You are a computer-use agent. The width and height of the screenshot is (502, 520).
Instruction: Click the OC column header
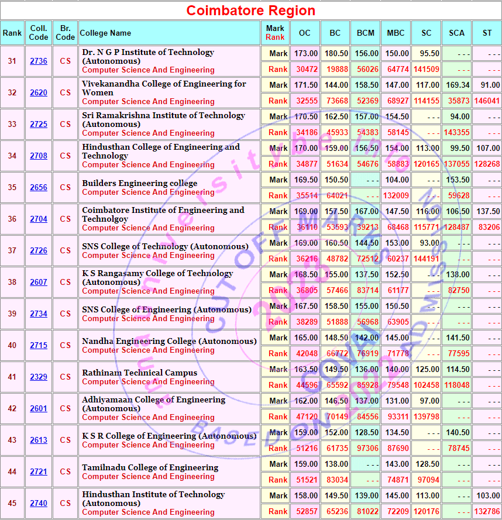pyautogui.click(x=304, y=33)
